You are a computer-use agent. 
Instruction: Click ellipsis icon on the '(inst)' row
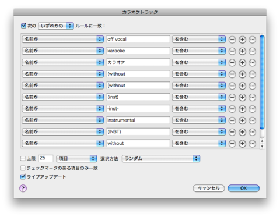pyautogui.click(x=252, y=97)
